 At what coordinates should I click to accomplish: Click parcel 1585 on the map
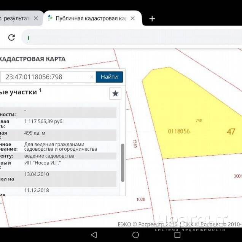click(134, 143)
